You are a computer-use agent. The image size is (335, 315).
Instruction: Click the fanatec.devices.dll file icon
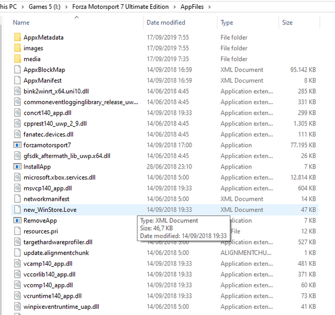pos(17,134)
